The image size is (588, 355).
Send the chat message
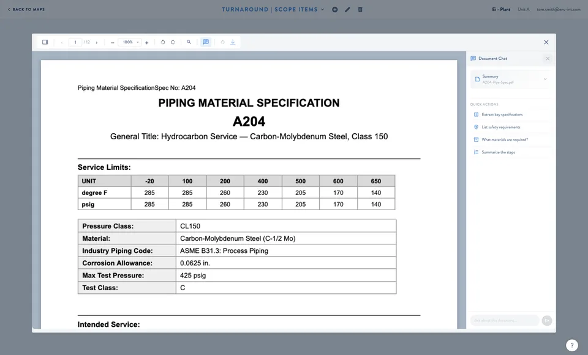[547, 321]
